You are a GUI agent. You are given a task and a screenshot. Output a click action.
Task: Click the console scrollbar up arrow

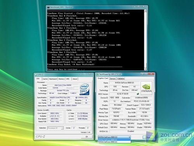145,11
